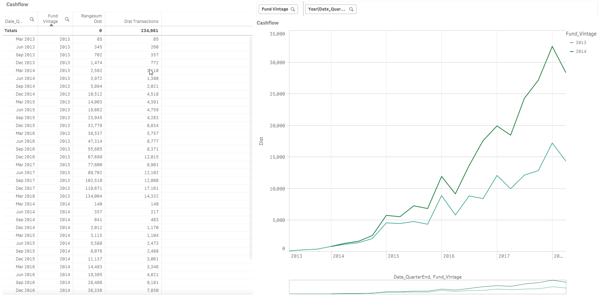Select the Sep 2017 date cell

25,181
